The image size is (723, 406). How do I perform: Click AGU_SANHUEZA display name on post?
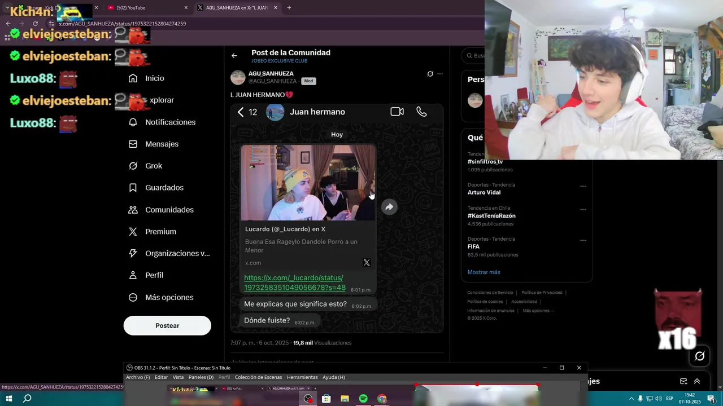271,74
